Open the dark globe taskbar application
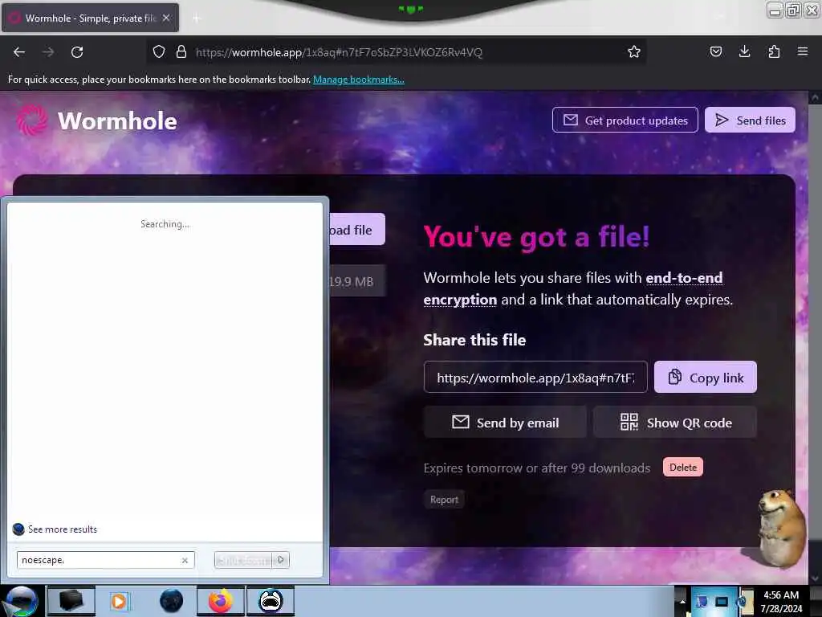 tap(172, 601)
